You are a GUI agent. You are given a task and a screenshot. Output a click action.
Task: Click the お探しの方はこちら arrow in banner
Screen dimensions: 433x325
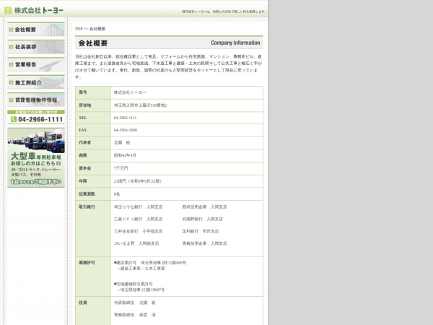[x=58, y=163]
